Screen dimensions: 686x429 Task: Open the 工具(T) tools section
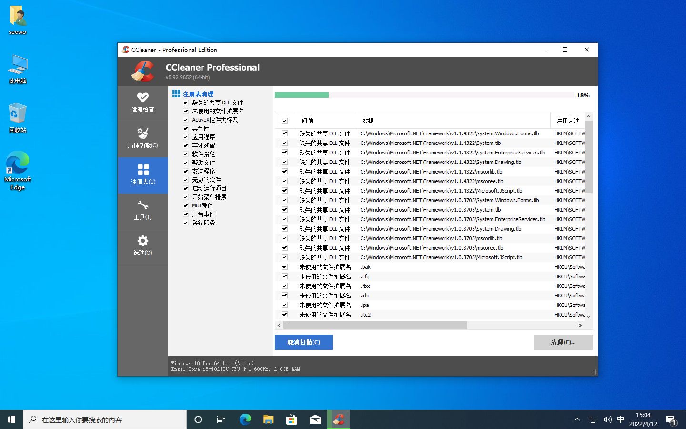[142, 211]
